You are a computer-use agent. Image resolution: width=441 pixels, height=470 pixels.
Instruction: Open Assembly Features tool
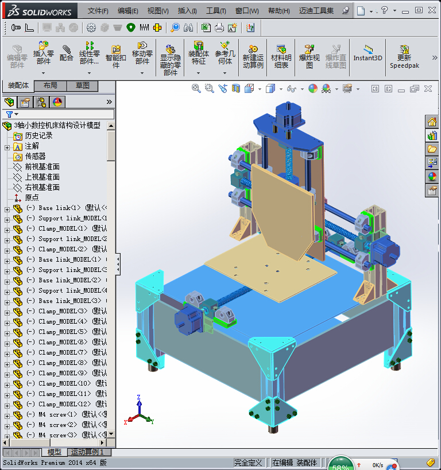click(198, 53)
